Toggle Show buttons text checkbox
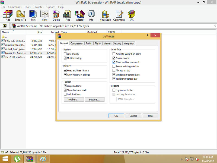Screen dimensions: 217x163 coord(65,90)
